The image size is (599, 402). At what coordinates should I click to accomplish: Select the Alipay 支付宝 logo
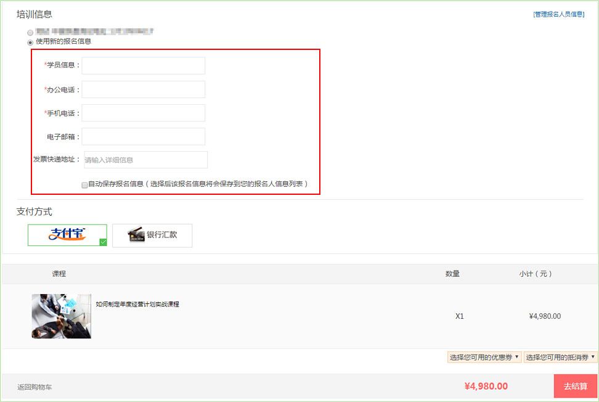click(67, 234)
